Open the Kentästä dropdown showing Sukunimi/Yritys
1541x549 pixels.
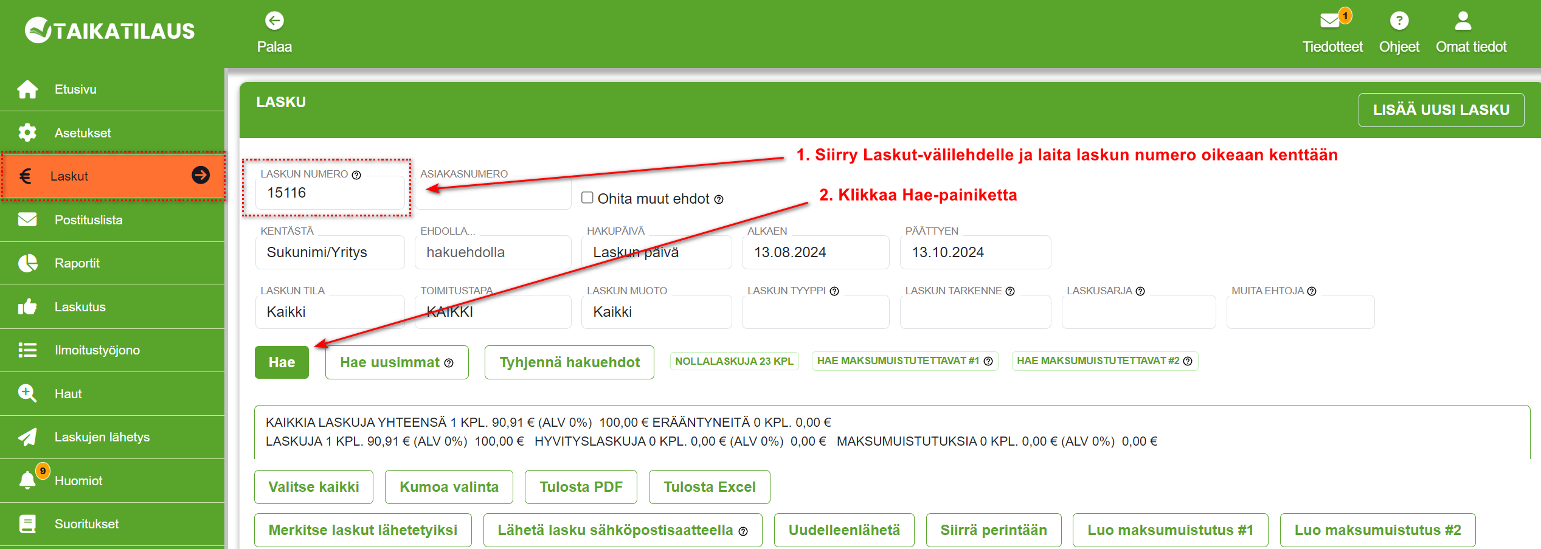click(x=330, y=252)
